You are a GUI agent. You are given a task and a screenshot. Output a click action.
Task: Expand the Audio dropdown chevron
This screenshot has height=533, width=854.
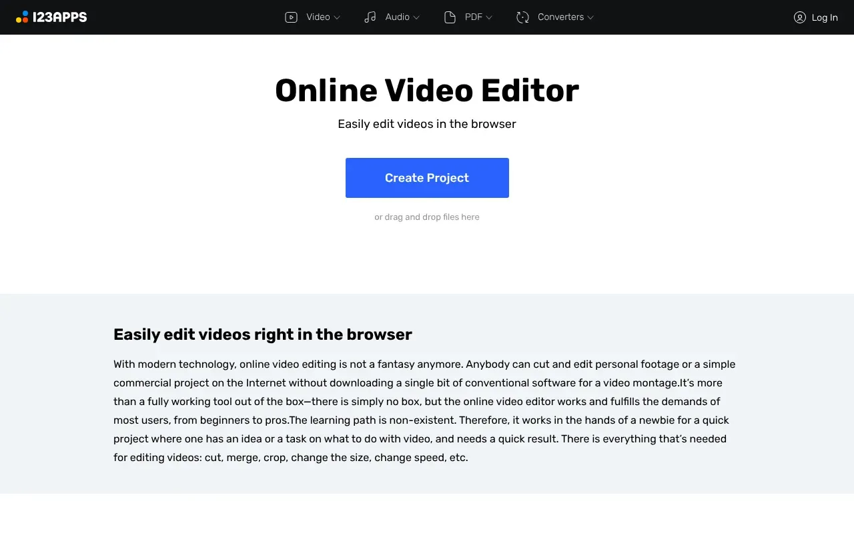pyautogui.click(x=416, y=17)
